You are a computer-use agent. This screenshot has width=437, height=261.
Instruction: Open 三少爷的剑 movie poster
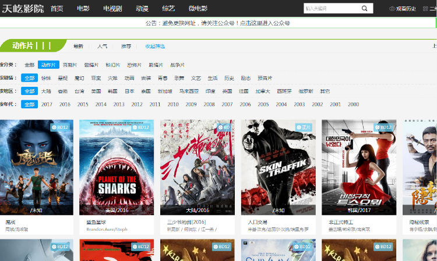198,167
